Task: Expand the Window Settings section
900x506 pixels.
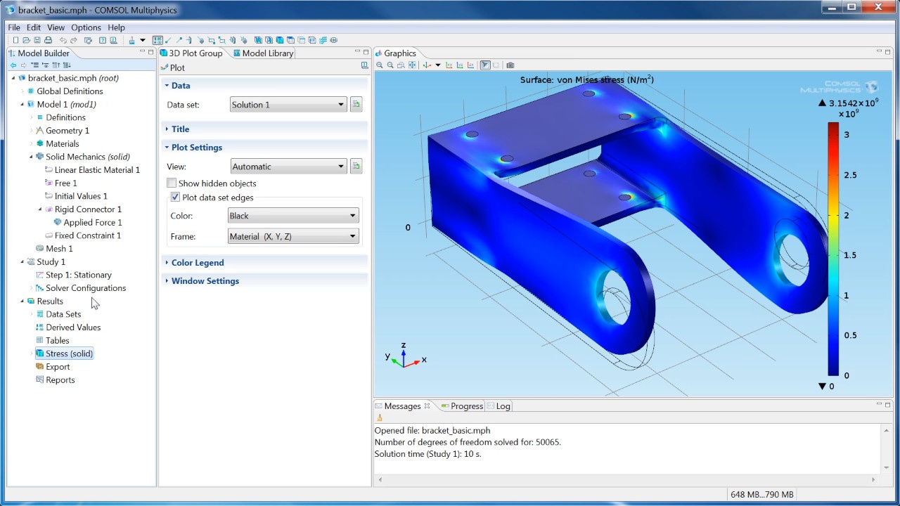Action: click(205, 280)
